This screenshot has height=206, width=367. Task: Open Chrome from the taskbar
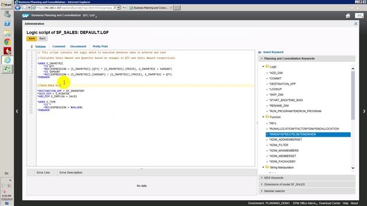click(x=7, y=42)
